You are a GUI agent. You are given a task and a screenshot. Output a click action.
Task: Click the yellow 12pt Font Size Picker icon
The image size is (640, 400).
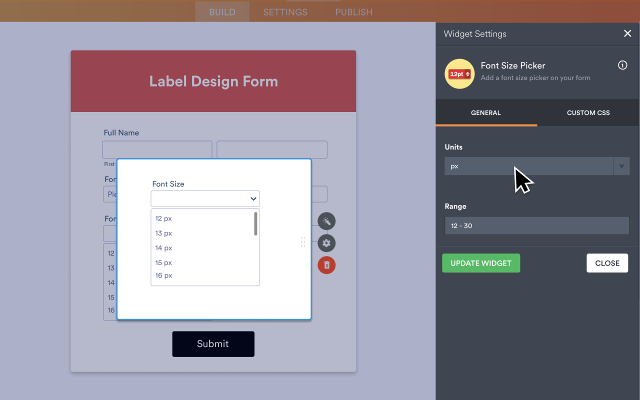[x=459, y=73]
